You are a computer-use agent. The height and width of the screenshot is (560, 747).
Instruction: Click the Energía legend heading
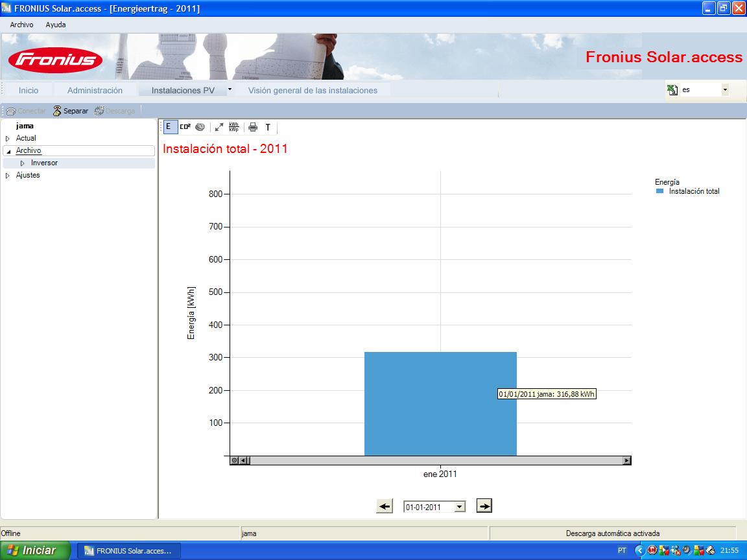point(667,182)
